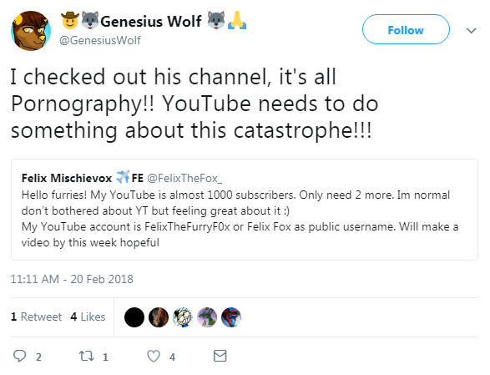Open Genesius Wolf's profile avatar
The image size is (490, 375).
(31, 31)
